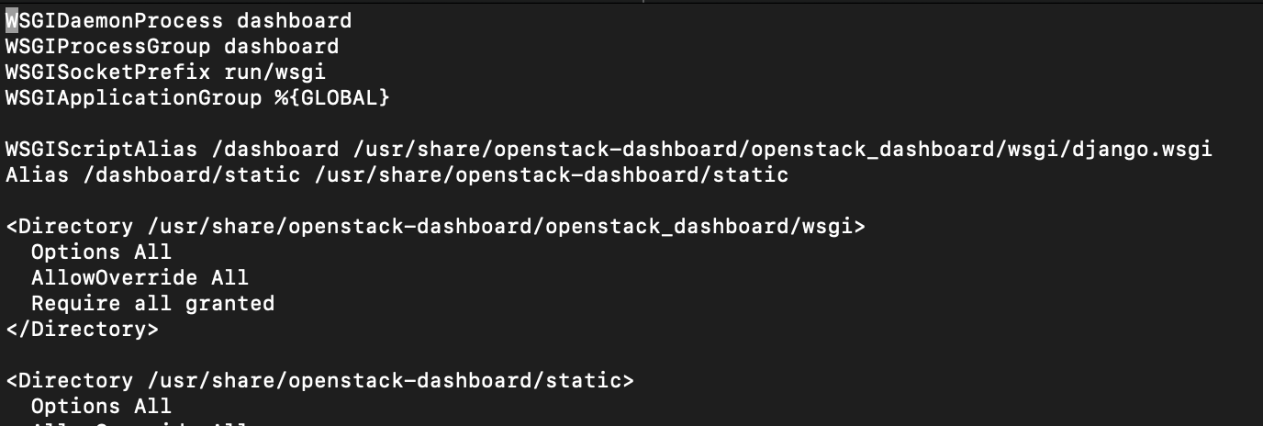The image size is (1263, 426).
Task: Click the closing </Directory> tag
Action: 82,329
